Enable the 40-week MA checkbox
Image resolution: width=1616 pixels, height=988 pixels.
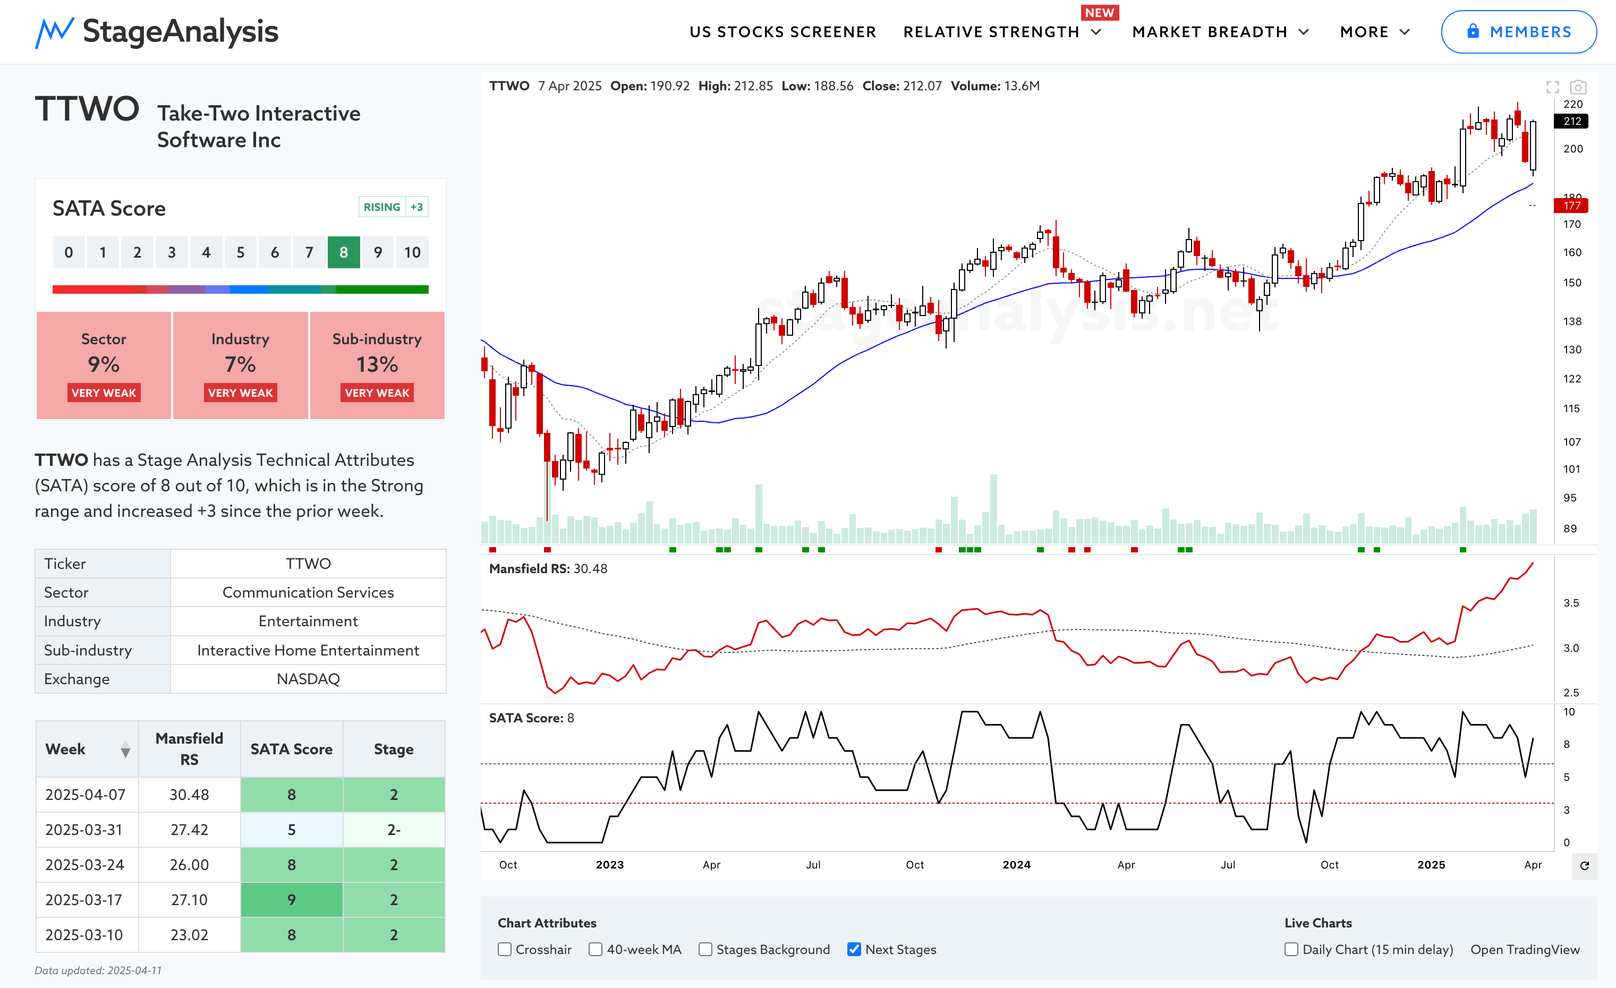(596, 949)
